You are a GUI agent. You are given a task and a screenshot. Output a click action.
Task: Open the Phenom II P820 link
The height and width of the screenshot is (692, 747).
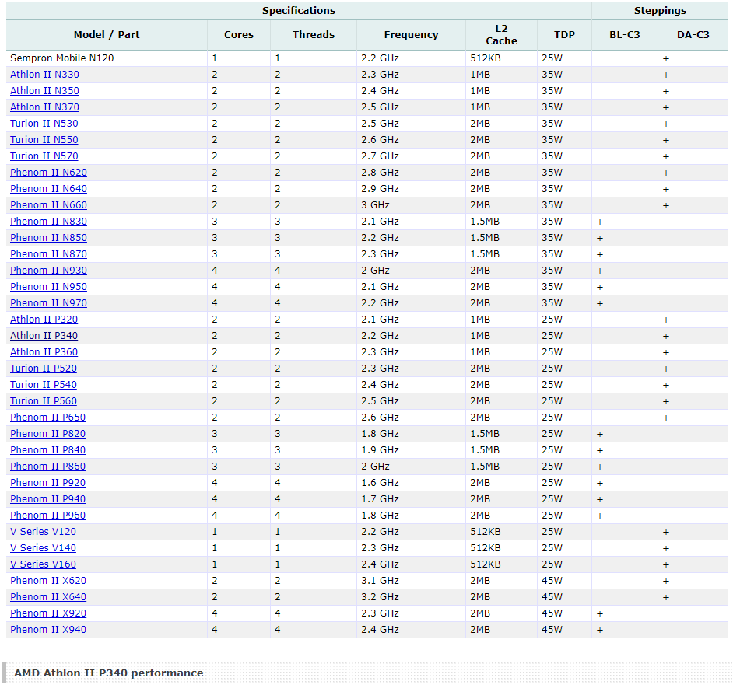pos(47,434)
